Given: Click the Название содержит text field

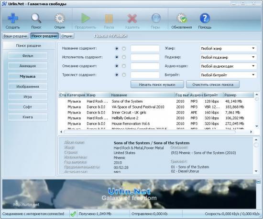Looking at the screenshot, I should pos(145,49).
